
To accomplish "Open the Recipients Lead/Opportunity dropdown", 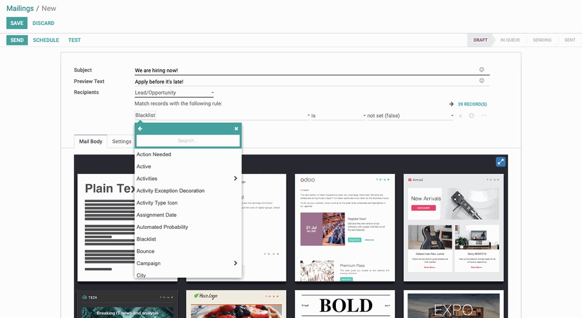I will [174, 93].
